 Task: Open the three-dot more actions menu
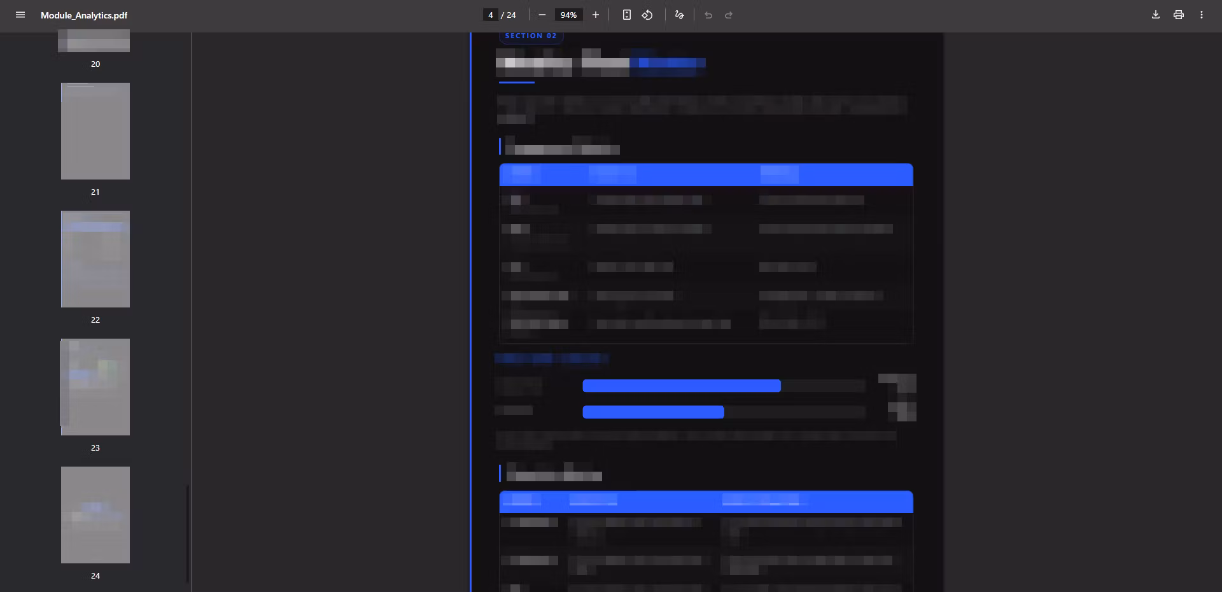point(1202,15)
